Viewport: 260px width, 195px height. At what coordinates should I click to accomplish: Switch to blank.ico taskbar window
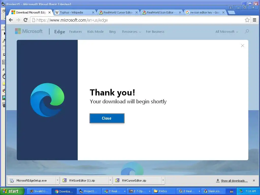pyautogui.click(x=214, y=191)
